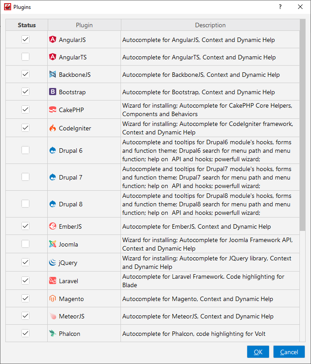Select the MeteorJS plugin name
The width and height of the screenshot is (311, 364).
click(x=72, y=316)
